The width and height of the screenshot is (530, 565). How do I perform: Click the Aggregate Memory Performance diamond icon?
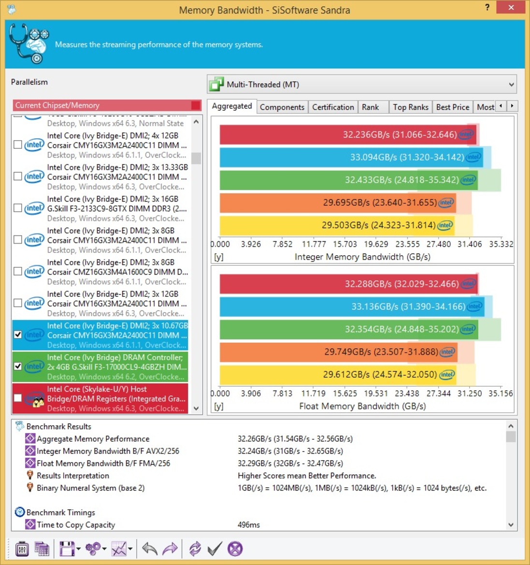pyautogui.click(x=30, y=438)
